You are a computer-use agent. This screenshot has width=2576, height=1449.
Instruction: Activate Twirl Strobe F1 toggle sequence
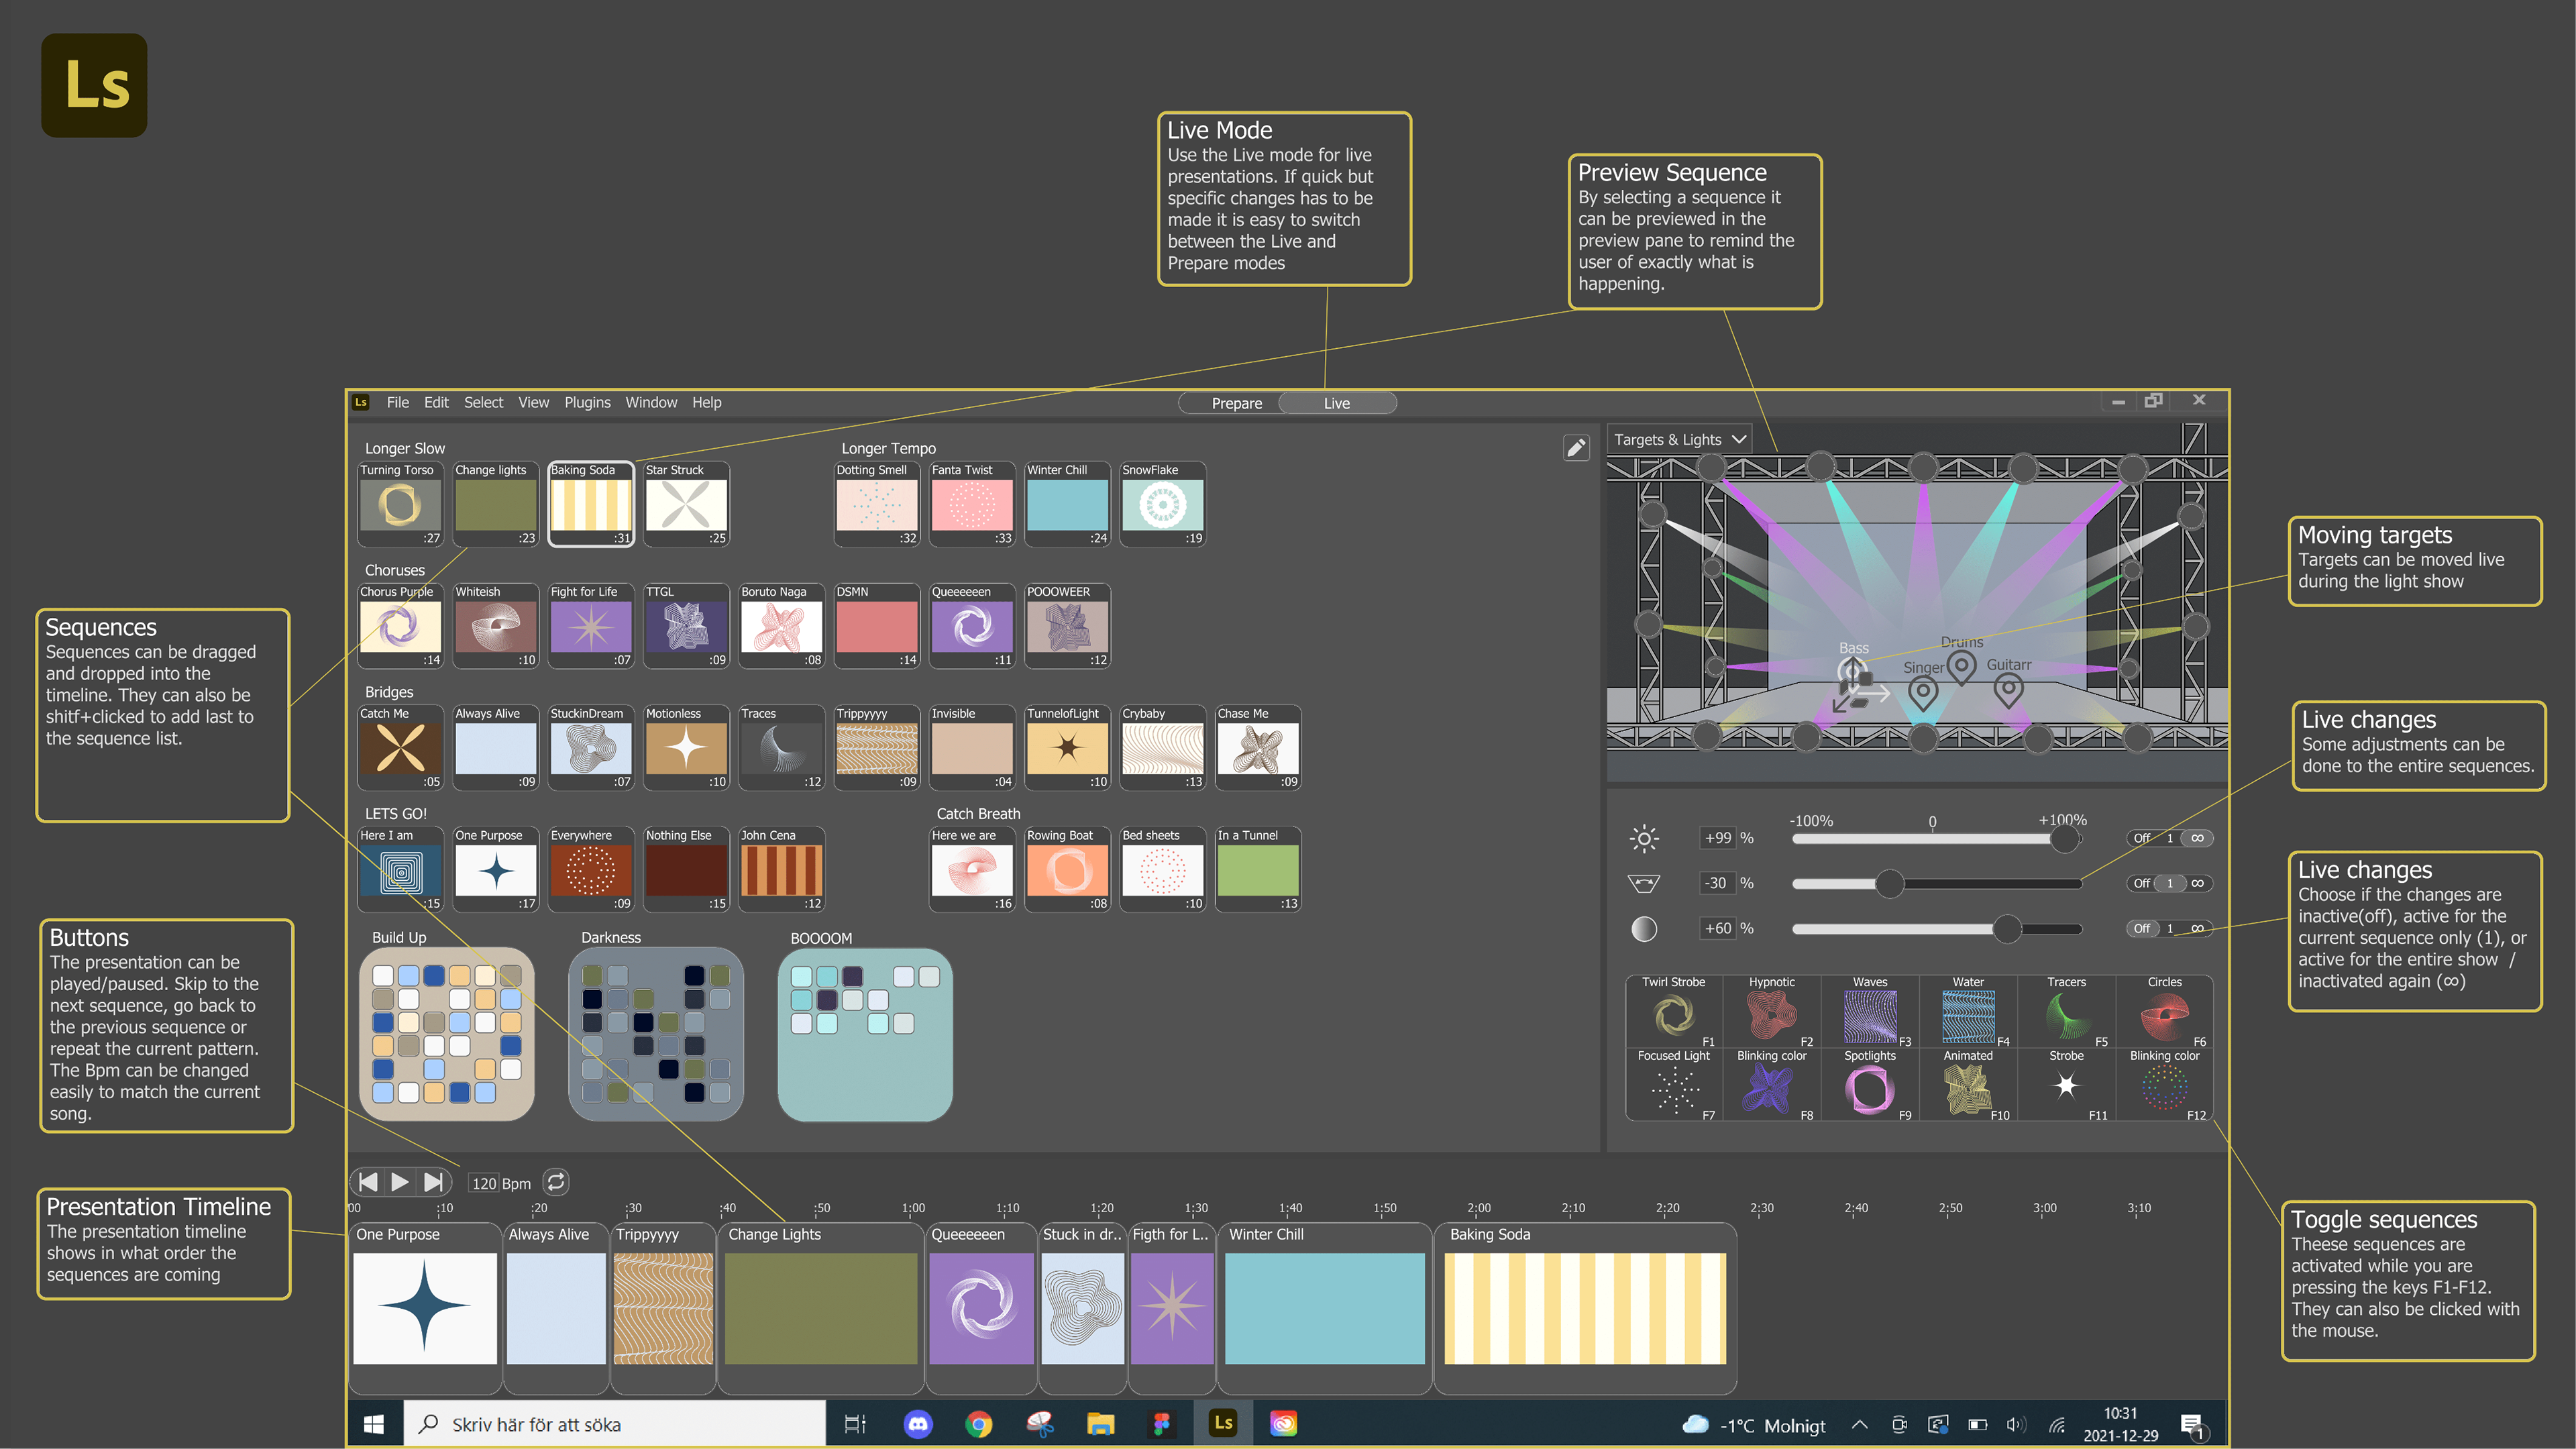point(1674,1012)
